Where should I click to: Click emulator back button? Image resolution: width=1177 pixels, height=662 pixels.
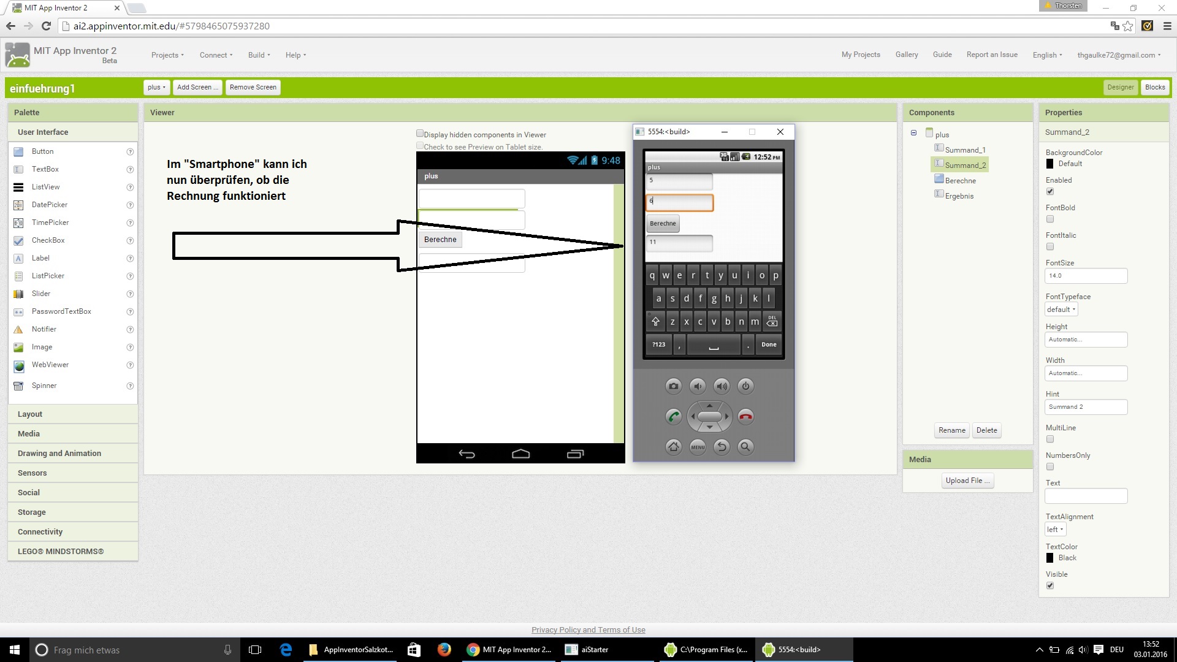[x=722, y=447]
